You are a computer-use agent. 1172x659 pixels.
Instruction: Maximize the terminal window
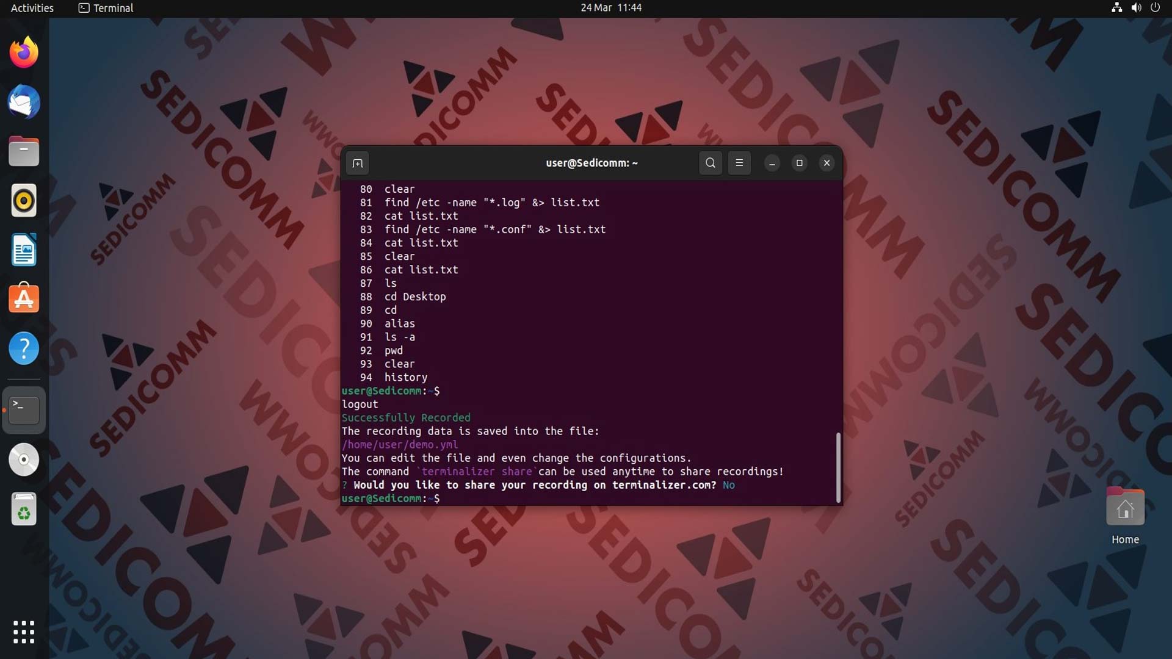coord(800,163)
